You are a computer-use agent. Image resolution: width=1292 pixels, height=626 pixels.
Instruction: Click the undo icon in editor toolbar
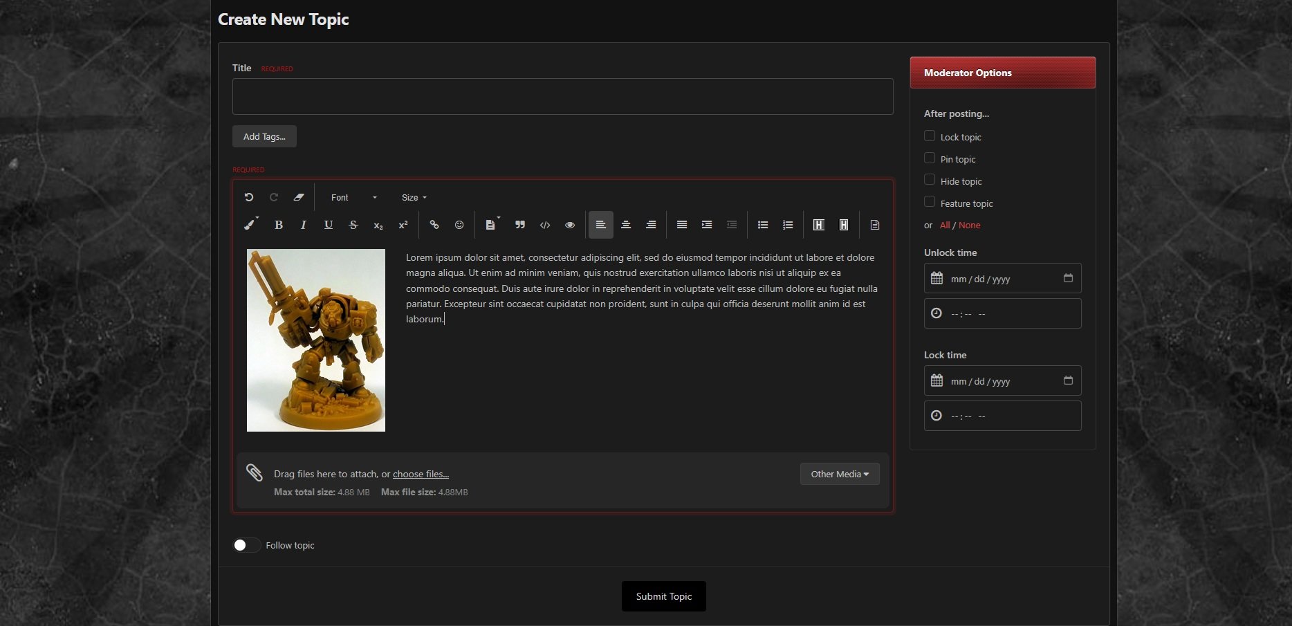point(249,197)
